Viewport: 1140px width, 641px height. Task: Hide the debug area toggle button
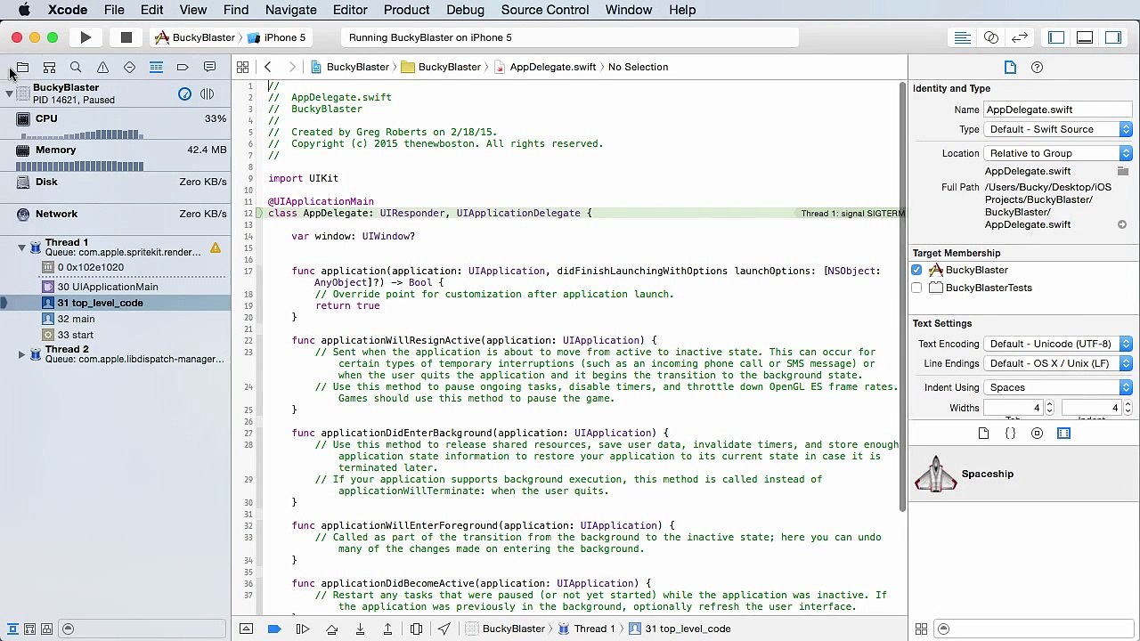click(246, 629)
